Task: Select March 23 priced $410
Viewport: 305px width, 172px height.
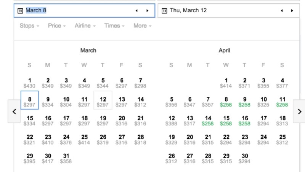Action: 48,140
